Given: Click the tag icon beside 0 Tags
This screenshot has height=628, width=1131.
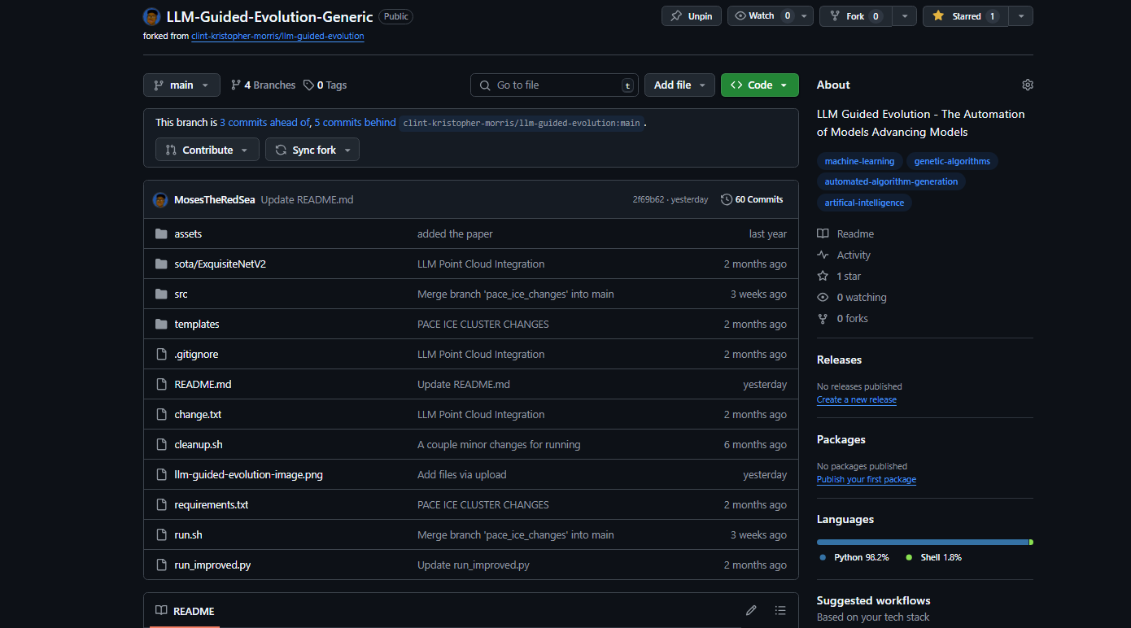Looking at the screenshot, I should coord(308,85).
